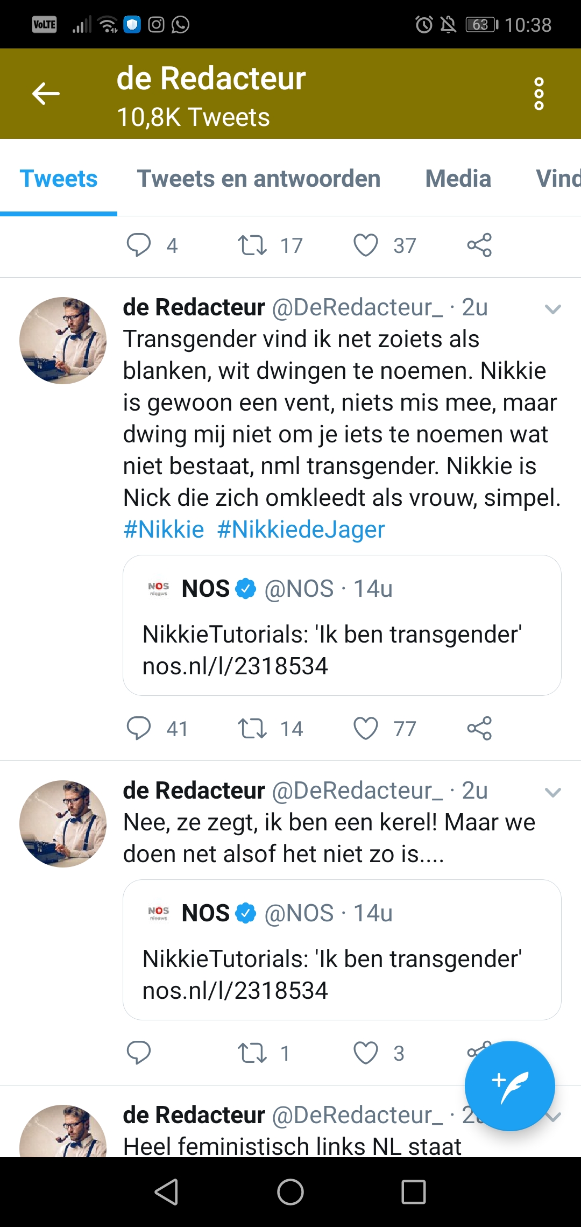The height and width of the screenshot is (1227, 581).
Task: Switch to the Tweets en antwoorden tab
Action: (259, 179)
